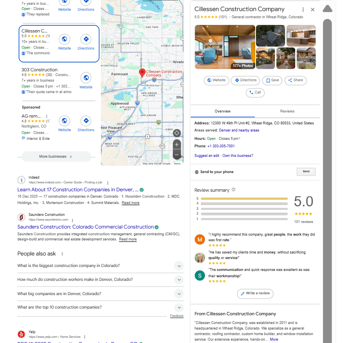Click the 5-star rating bar in review summary
The width and height of the screenshot is (345, 343).
(244, 198)
